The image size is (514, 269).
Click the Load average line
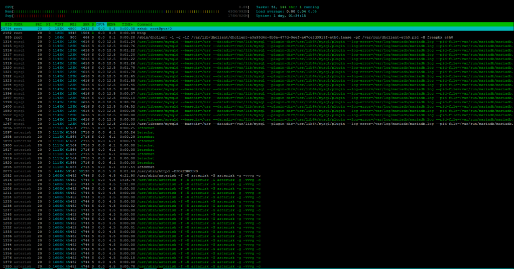click(x=287, y=12)
